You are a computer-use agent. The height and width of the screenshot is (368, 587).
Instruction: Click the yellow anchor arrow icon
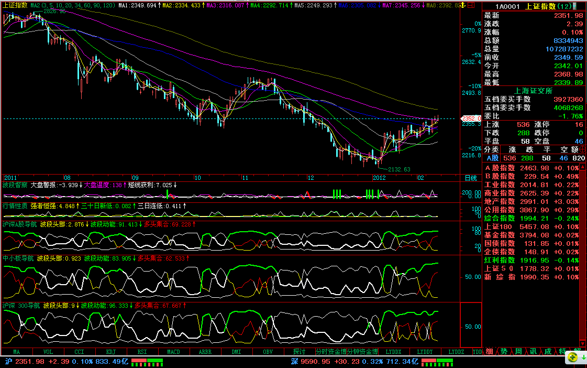pyautogui.click(x=463, y=5)
